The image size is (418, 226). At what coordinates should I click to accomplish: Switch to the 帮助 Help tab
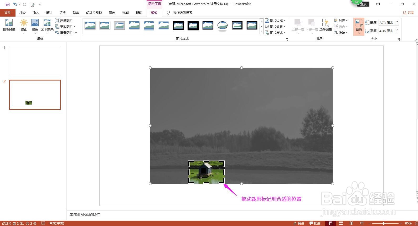[139, 13]
